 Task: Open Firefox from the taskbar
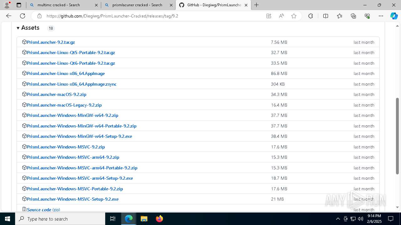tap(159, 219)
